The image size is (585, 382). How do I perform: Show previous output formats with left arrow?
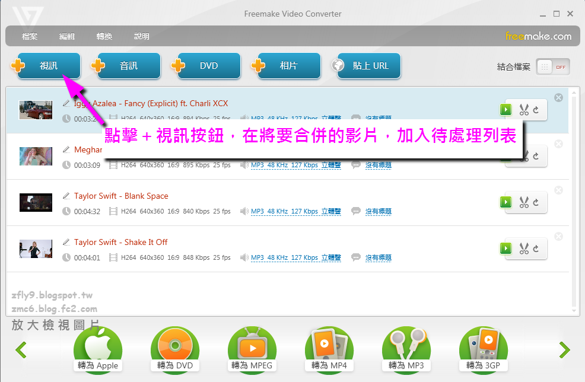21,350
